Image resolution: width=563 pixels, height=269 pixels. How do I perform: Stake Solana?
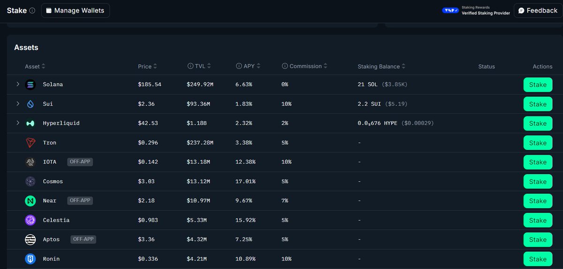click(538, 85)
